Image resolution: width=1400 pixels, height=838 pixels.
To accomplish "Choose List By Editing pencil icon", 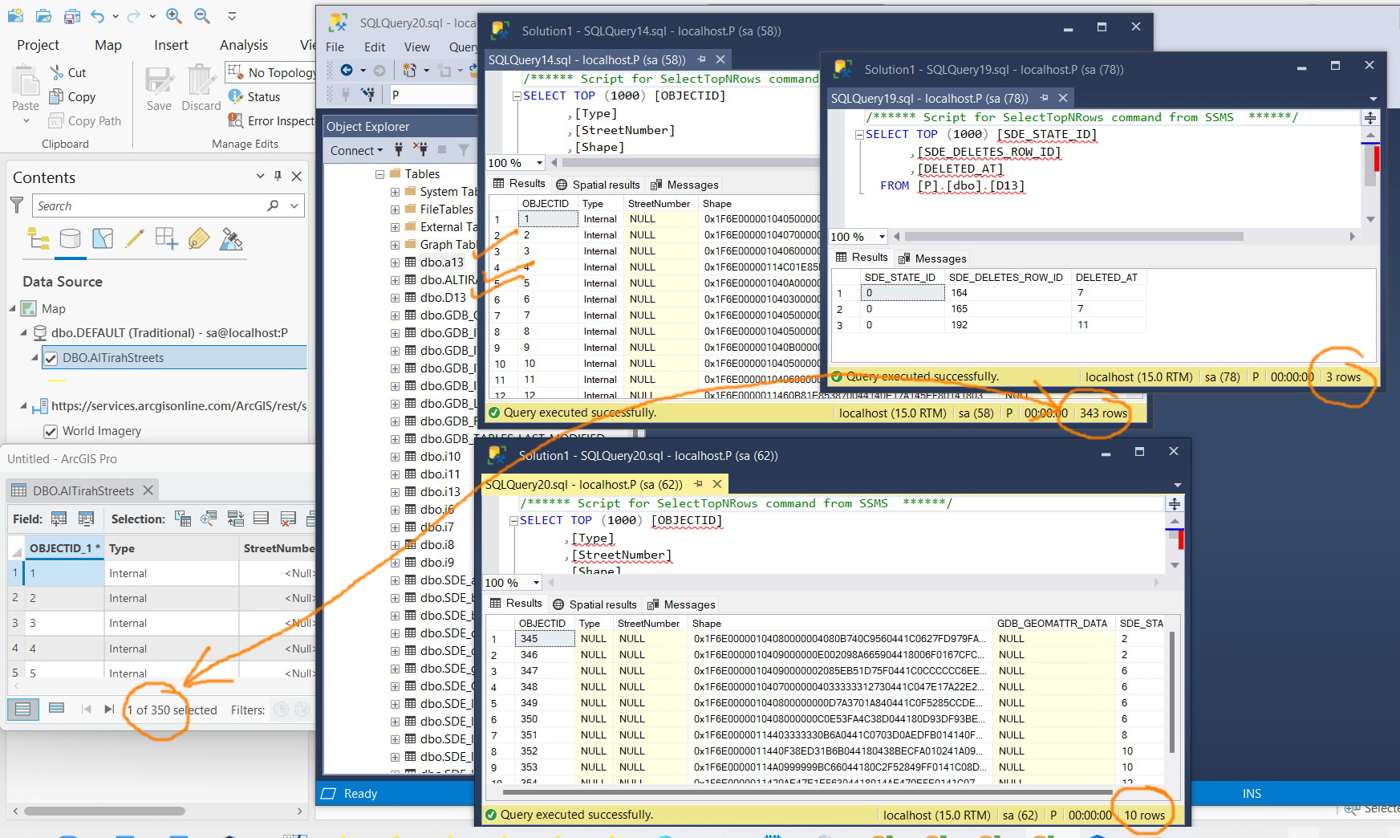I will point(134,238).
